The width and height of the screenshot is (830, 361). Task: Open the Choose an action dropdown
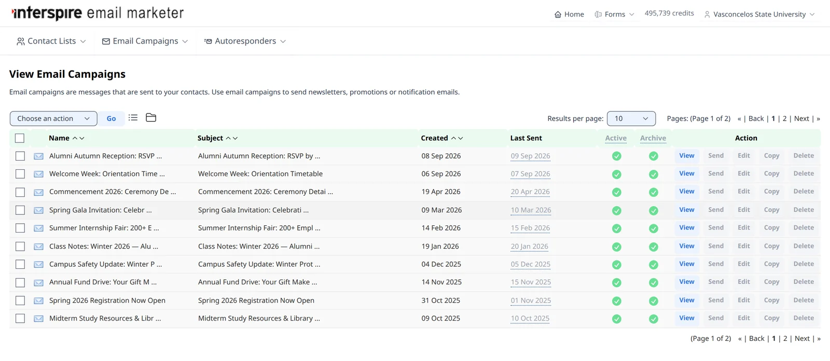(x=53, y=119)
